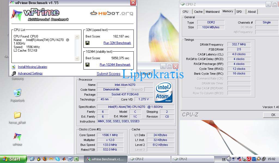Open the About tab in CPU-Z memory window
The height and width of the screenshot is (163, 279).
pos(251,12)
